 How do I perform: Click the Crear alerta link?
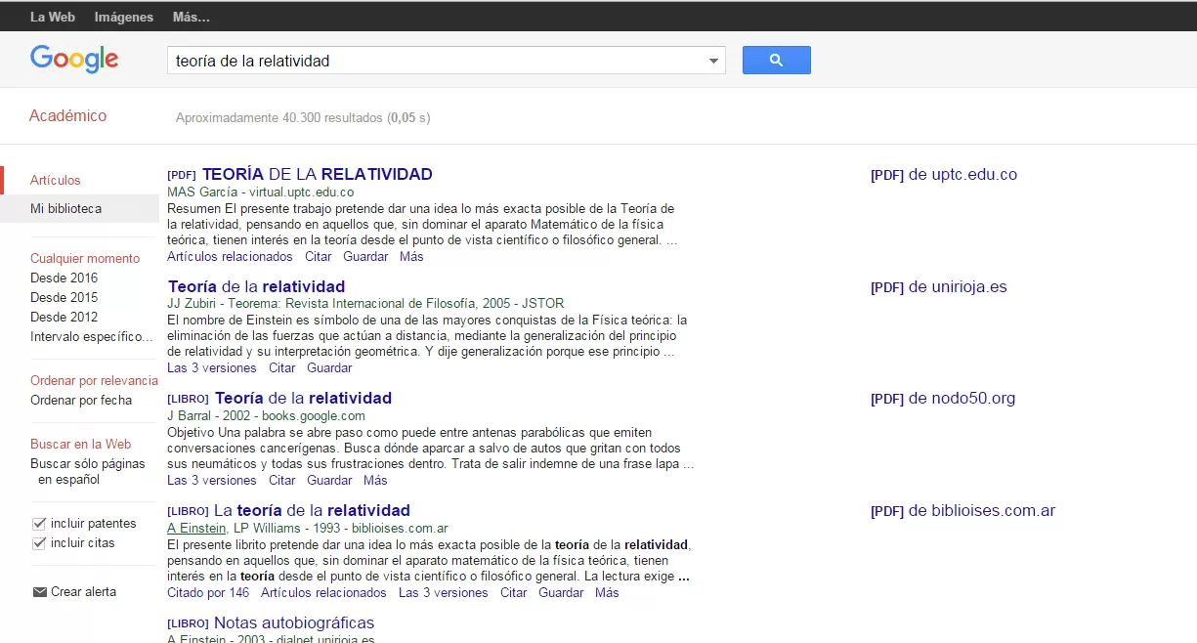[83, 592]
